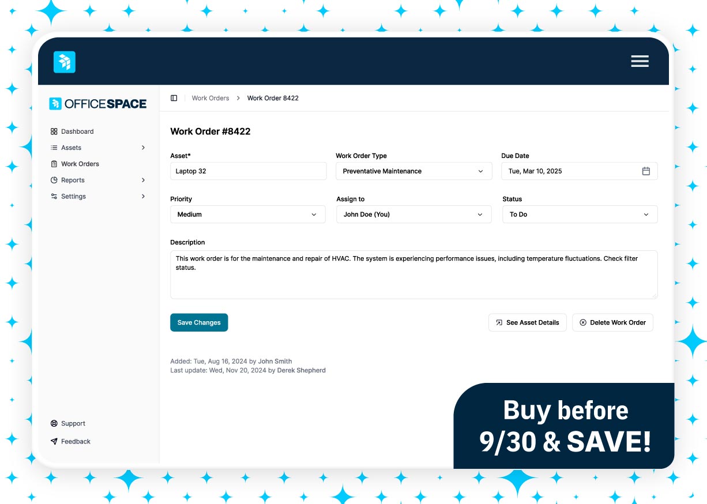Open the Work Order Type dropdown
The width and height of the screenshot is (707, 504).
pos(414,171)
